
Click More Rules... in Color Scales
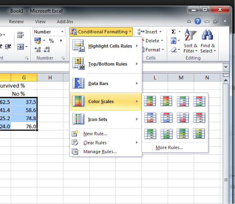click(x=169, y=148)
